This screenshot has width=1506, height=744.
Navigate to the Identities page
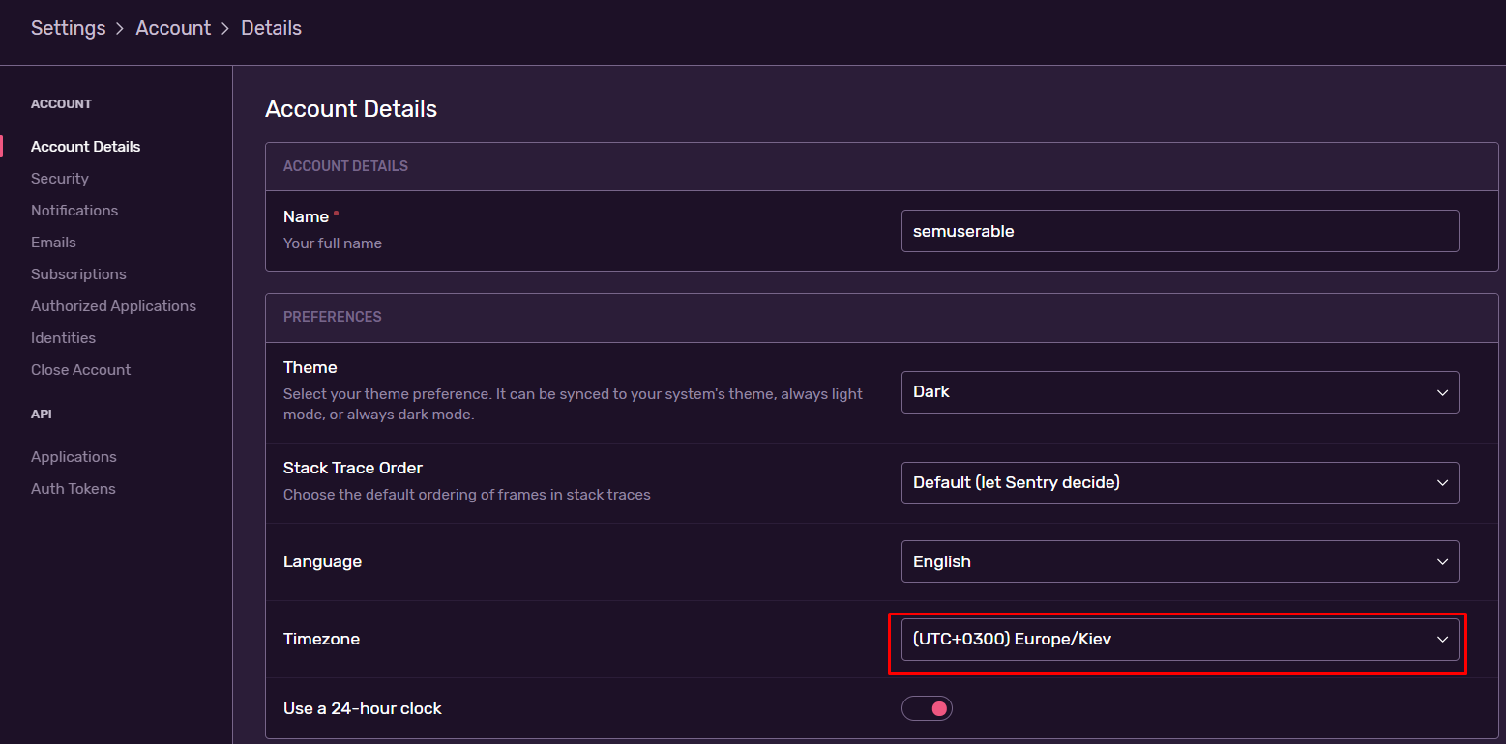[63, 337]
